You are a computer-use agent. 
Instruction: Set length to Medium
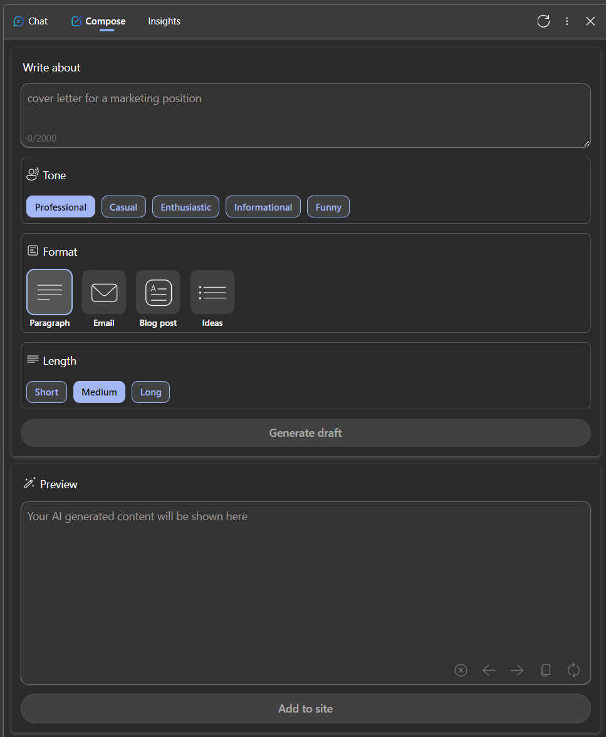[x=99, y=392]
